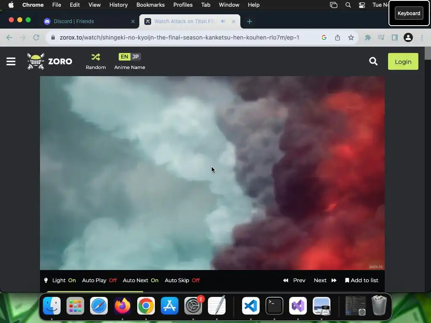Open the Bookmarks menu
The width and height of the screenshot is (431, 323).
(x=151, y=5)
